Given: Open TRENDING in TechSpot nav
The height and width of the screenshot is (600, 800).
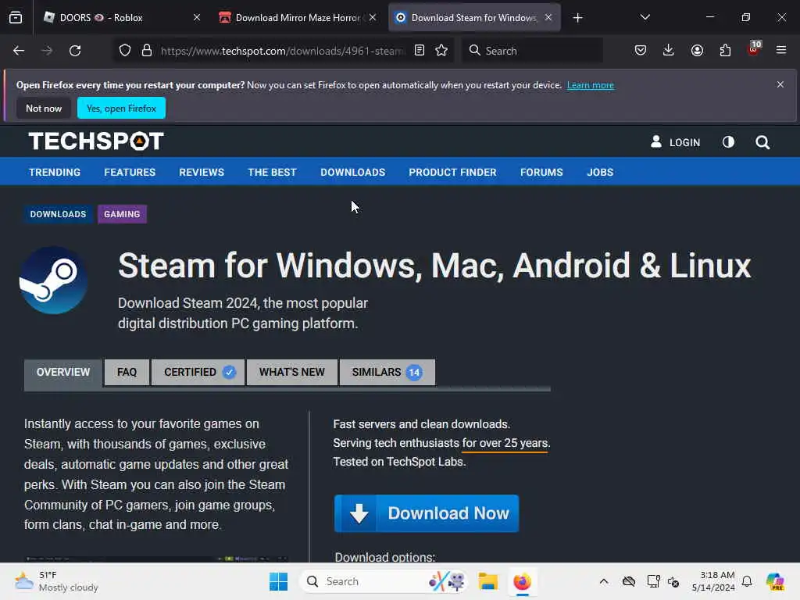Looking at the screenshot, I should pyautogui.click(x=55, y=173).
